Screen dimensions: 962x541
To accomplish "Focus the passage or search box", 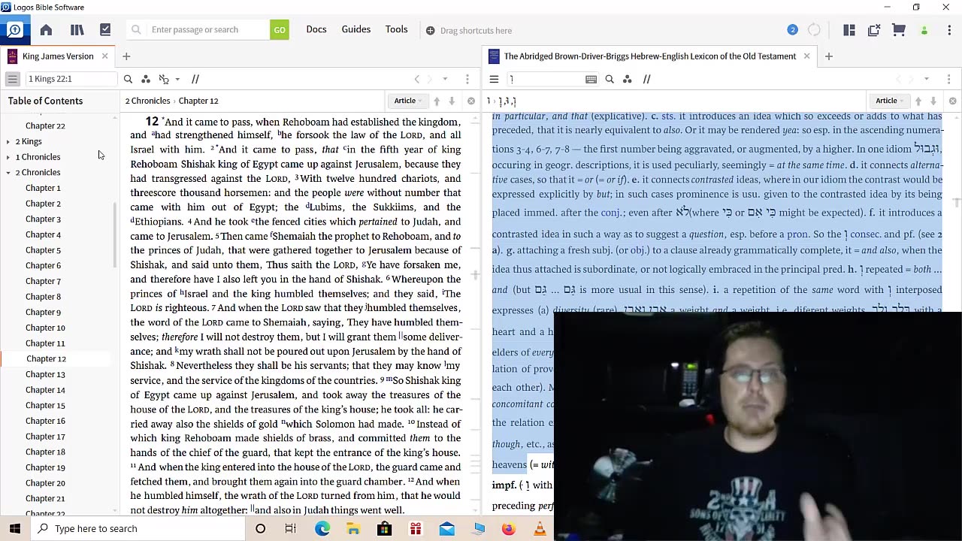I will pyautogui.click(x=198, y=30).
